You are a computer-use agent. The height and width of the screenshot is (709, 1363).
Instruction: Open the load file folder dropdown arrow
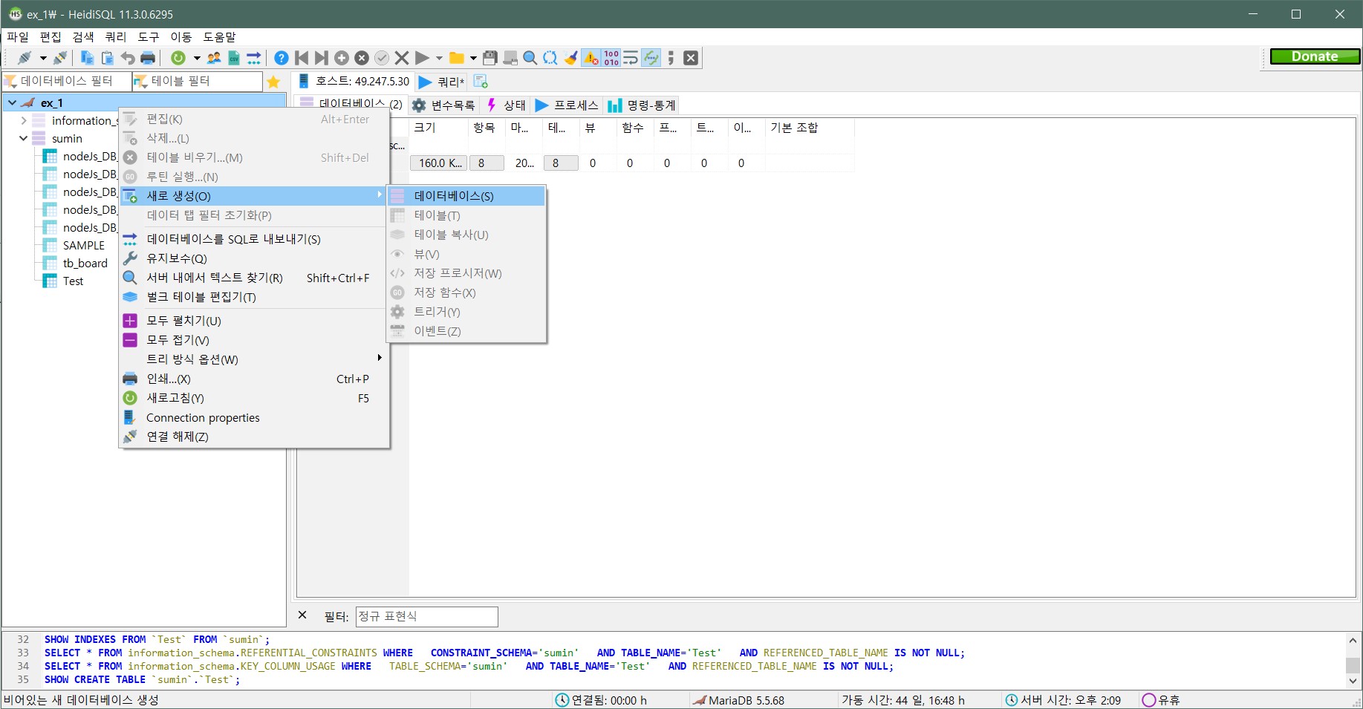(x=473, y=58)
